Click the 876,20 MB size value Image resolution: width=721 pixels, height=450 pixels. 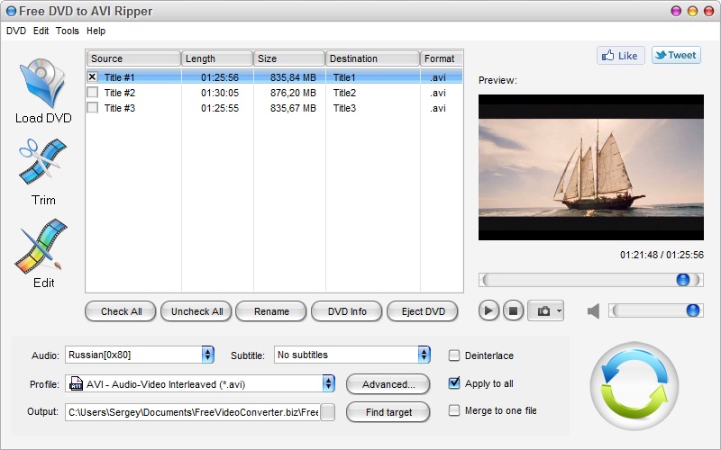293,93
